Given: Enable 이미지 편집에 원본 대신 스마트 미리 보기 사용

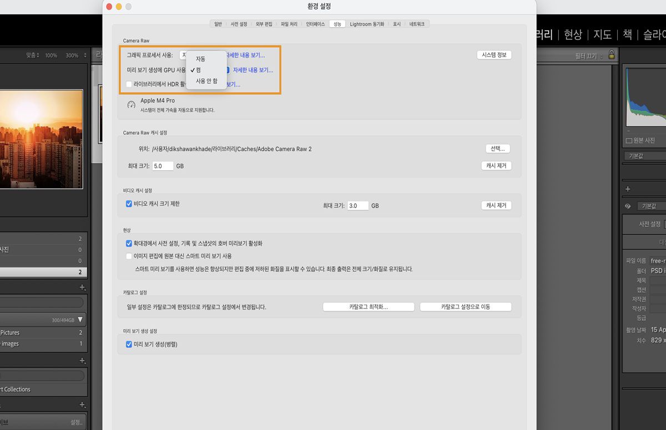Looking at the screenshot, I should point(129,256).
